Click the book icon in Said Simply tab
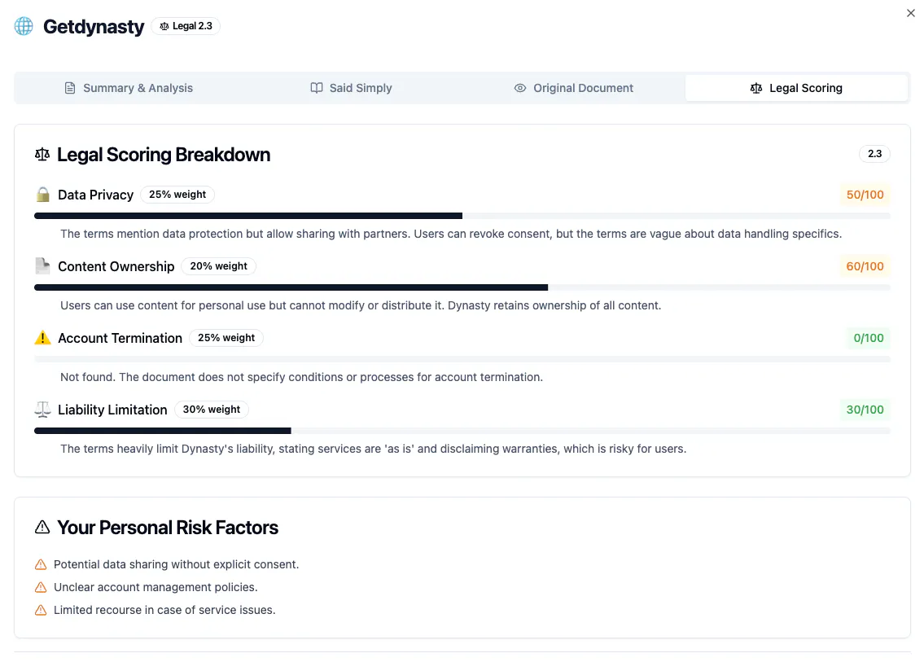Viewport: 924px width, 662px height. pos(317,88)
